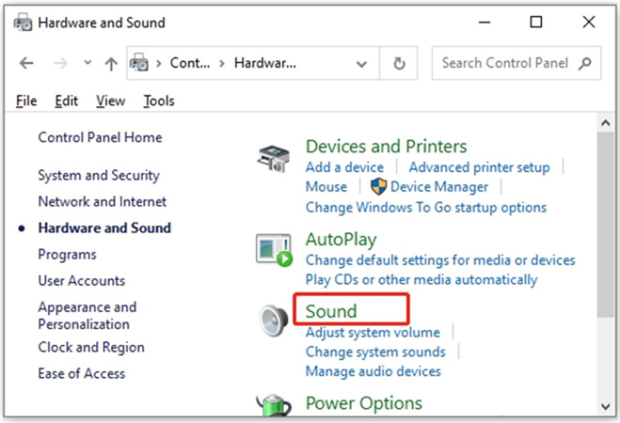
Task: Open the Devices and Printers heading
Action: click(387, 147)
